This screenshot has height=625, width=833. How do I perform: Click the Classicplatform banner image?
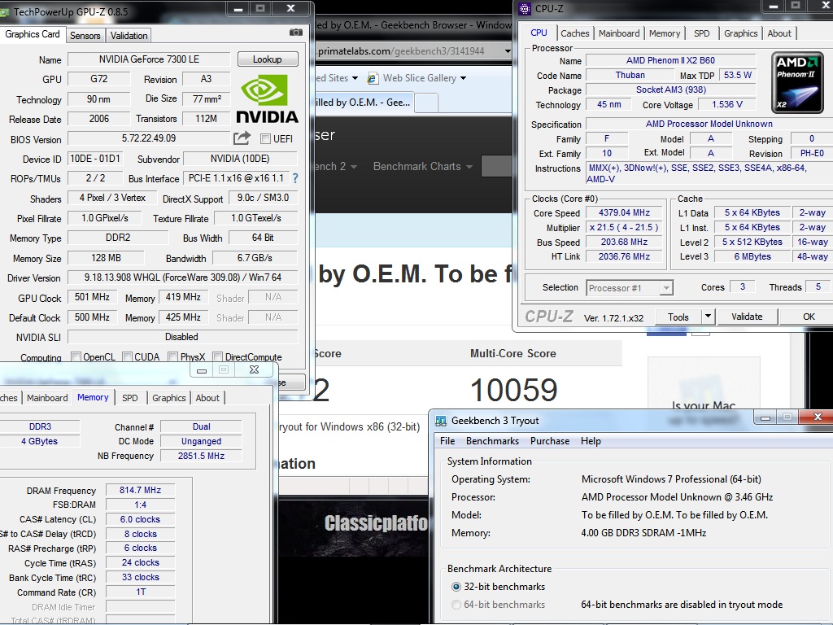[354, 527]
